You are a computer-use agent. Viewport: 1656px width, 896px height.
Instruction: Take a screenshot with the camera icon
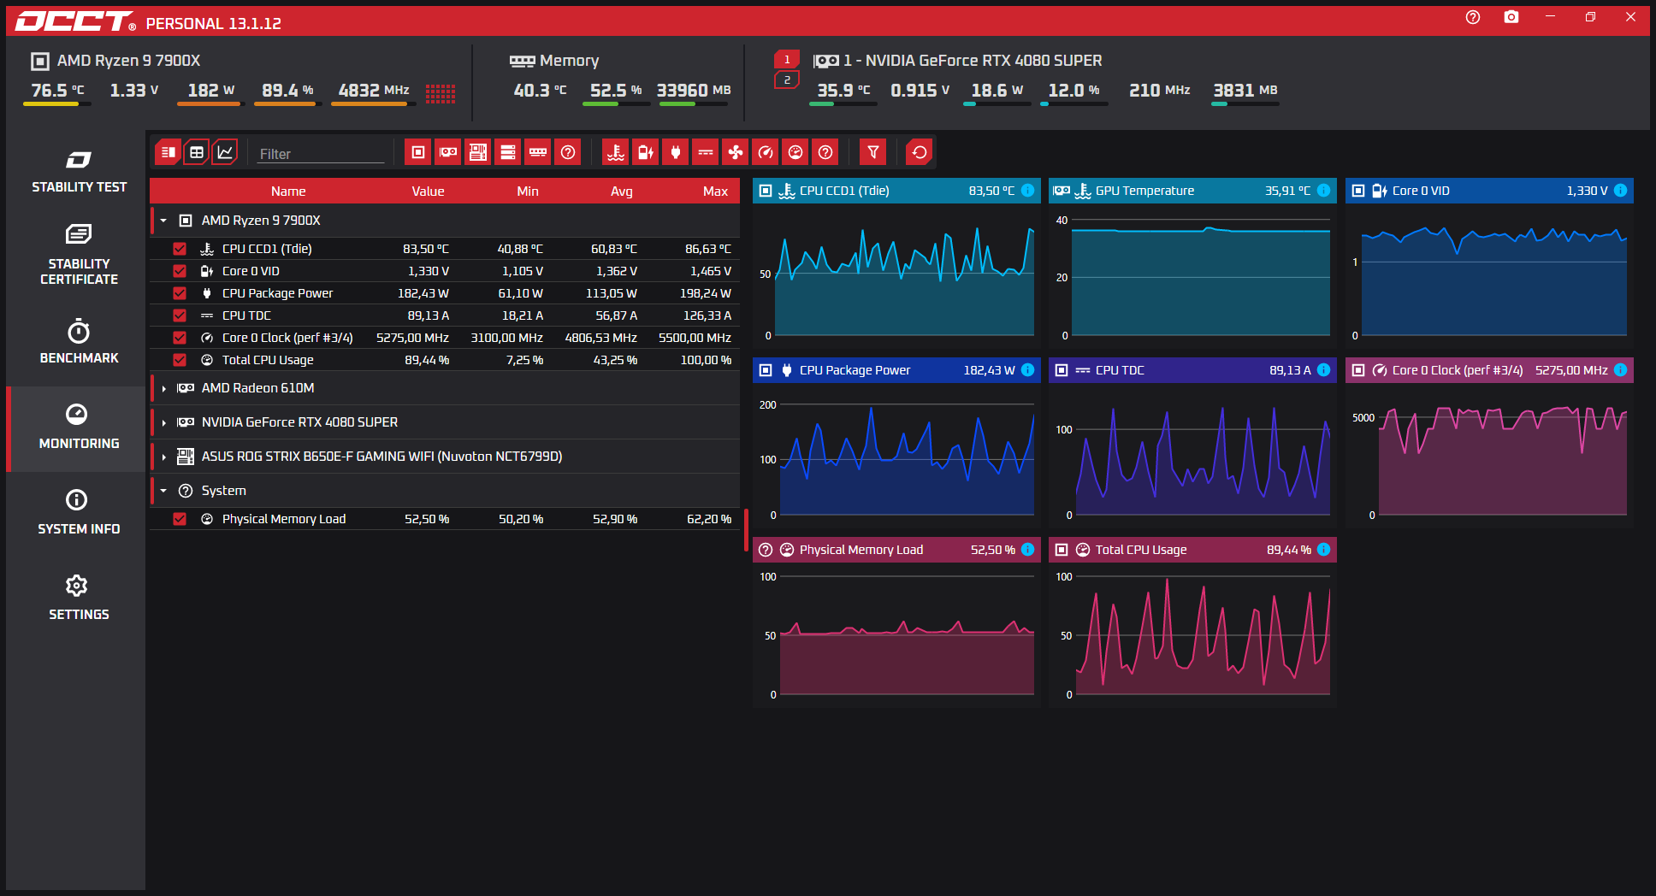point(1511,17)
